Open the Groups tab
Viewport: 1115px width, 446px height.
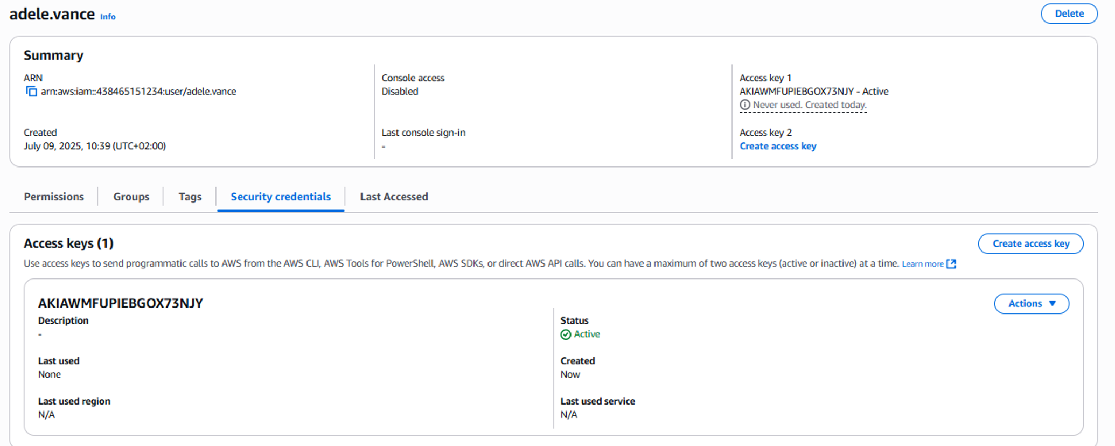pos(131,197)
